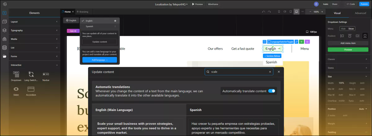The width and height of the screenshot is (372, 136).
Task: Open the components panel icon in the sidebar
Action: pyautogui.click(x=4, y=22)
